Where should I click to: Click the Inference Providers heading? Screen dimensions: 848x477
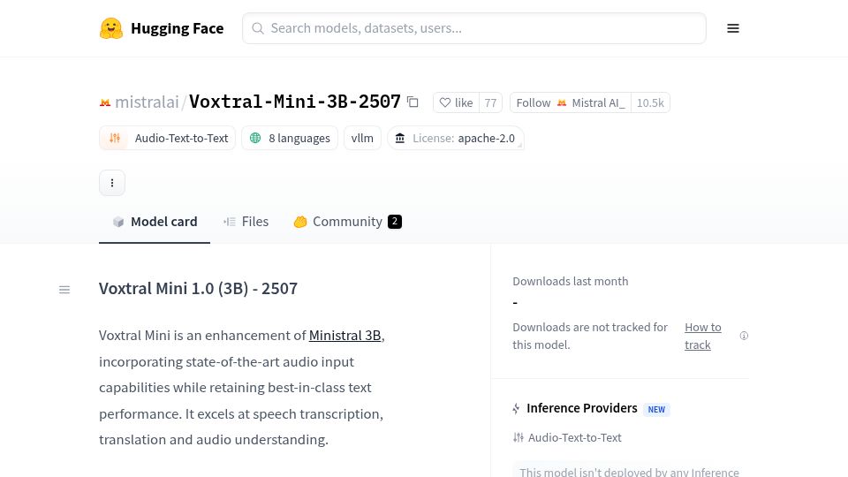(x=582, y=408)
